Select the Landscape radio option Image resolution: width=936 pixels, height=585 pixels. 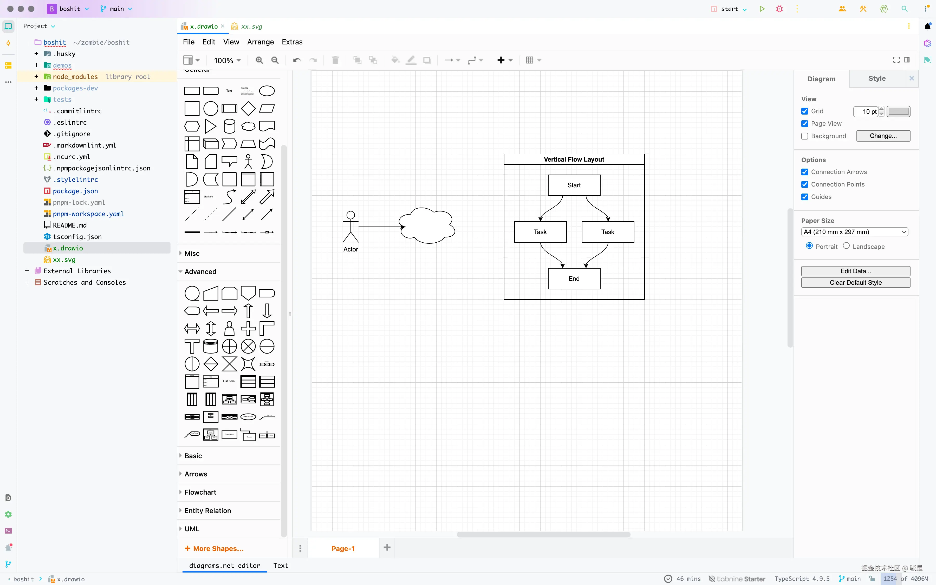coord(846,246)
